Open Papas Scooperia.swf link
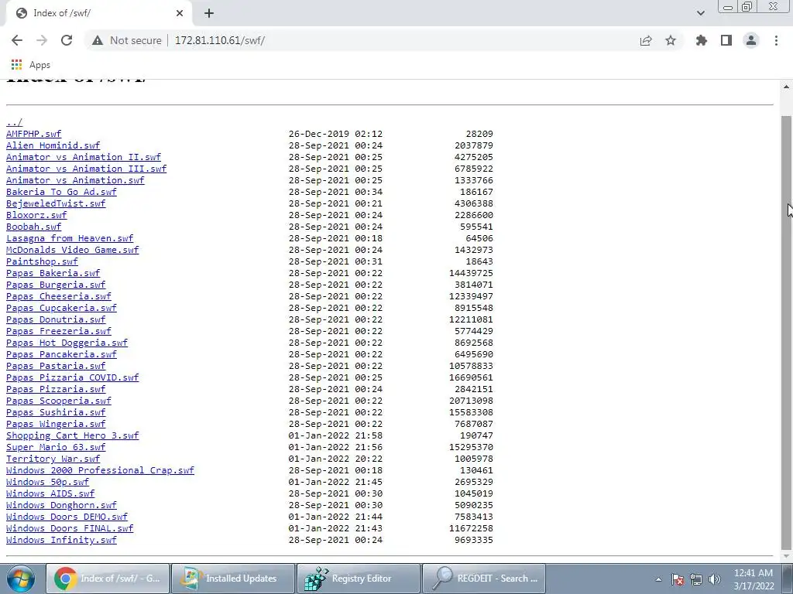The width and height of the screenshot is (793, 594). 59,401
